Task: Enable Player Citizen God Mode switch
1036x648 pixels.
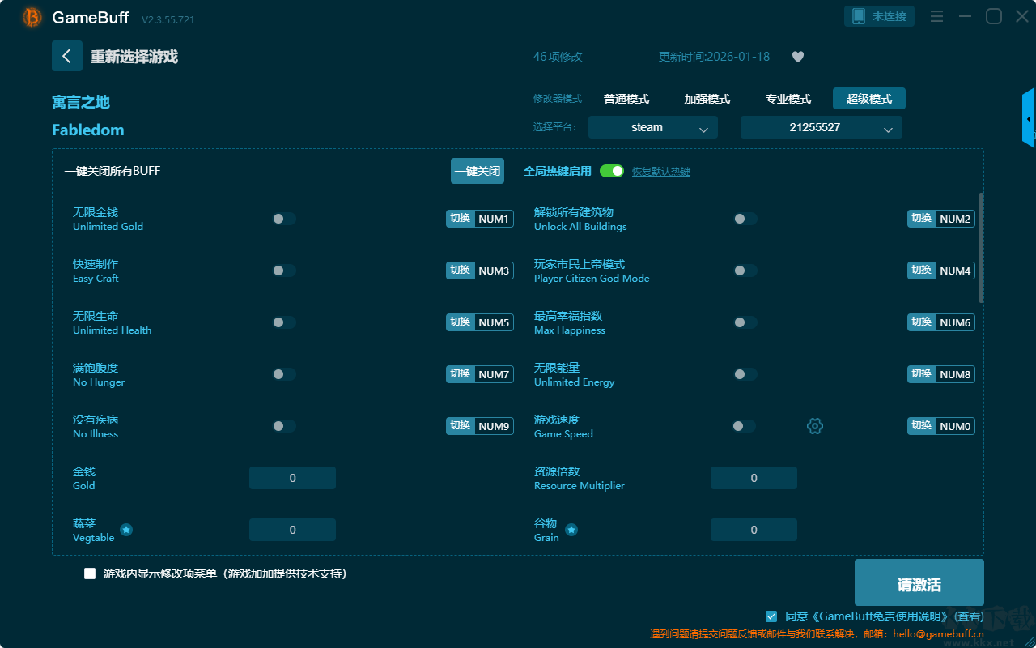Action: 745,271
